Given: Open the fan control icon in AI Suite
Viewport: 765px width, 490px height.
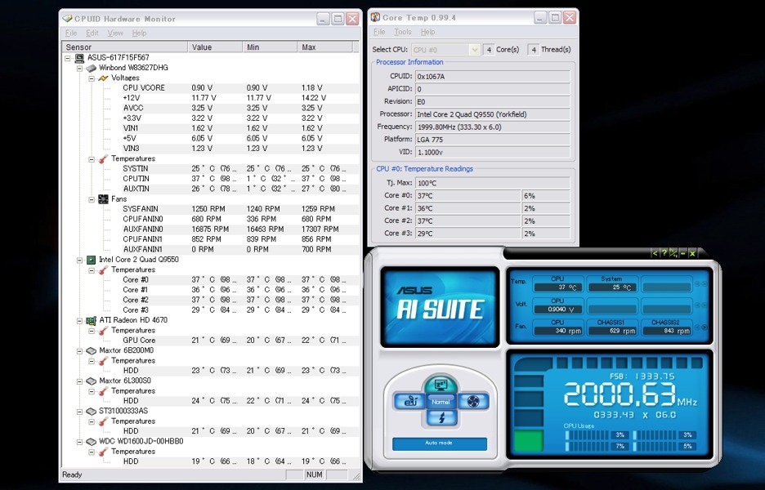Looking at the screenshot, I should tap(472, 401).
